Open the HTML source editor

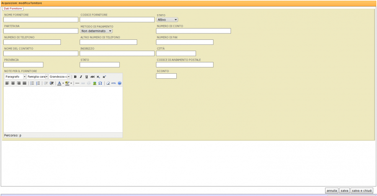114,83
